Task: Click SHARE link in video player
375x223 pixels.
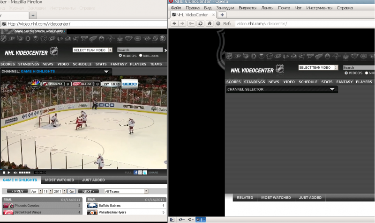Action: (154, 173)
